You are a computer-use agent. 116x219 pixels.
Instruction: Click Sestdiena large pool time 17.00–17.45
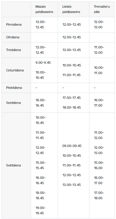click(x=72, y=98)
